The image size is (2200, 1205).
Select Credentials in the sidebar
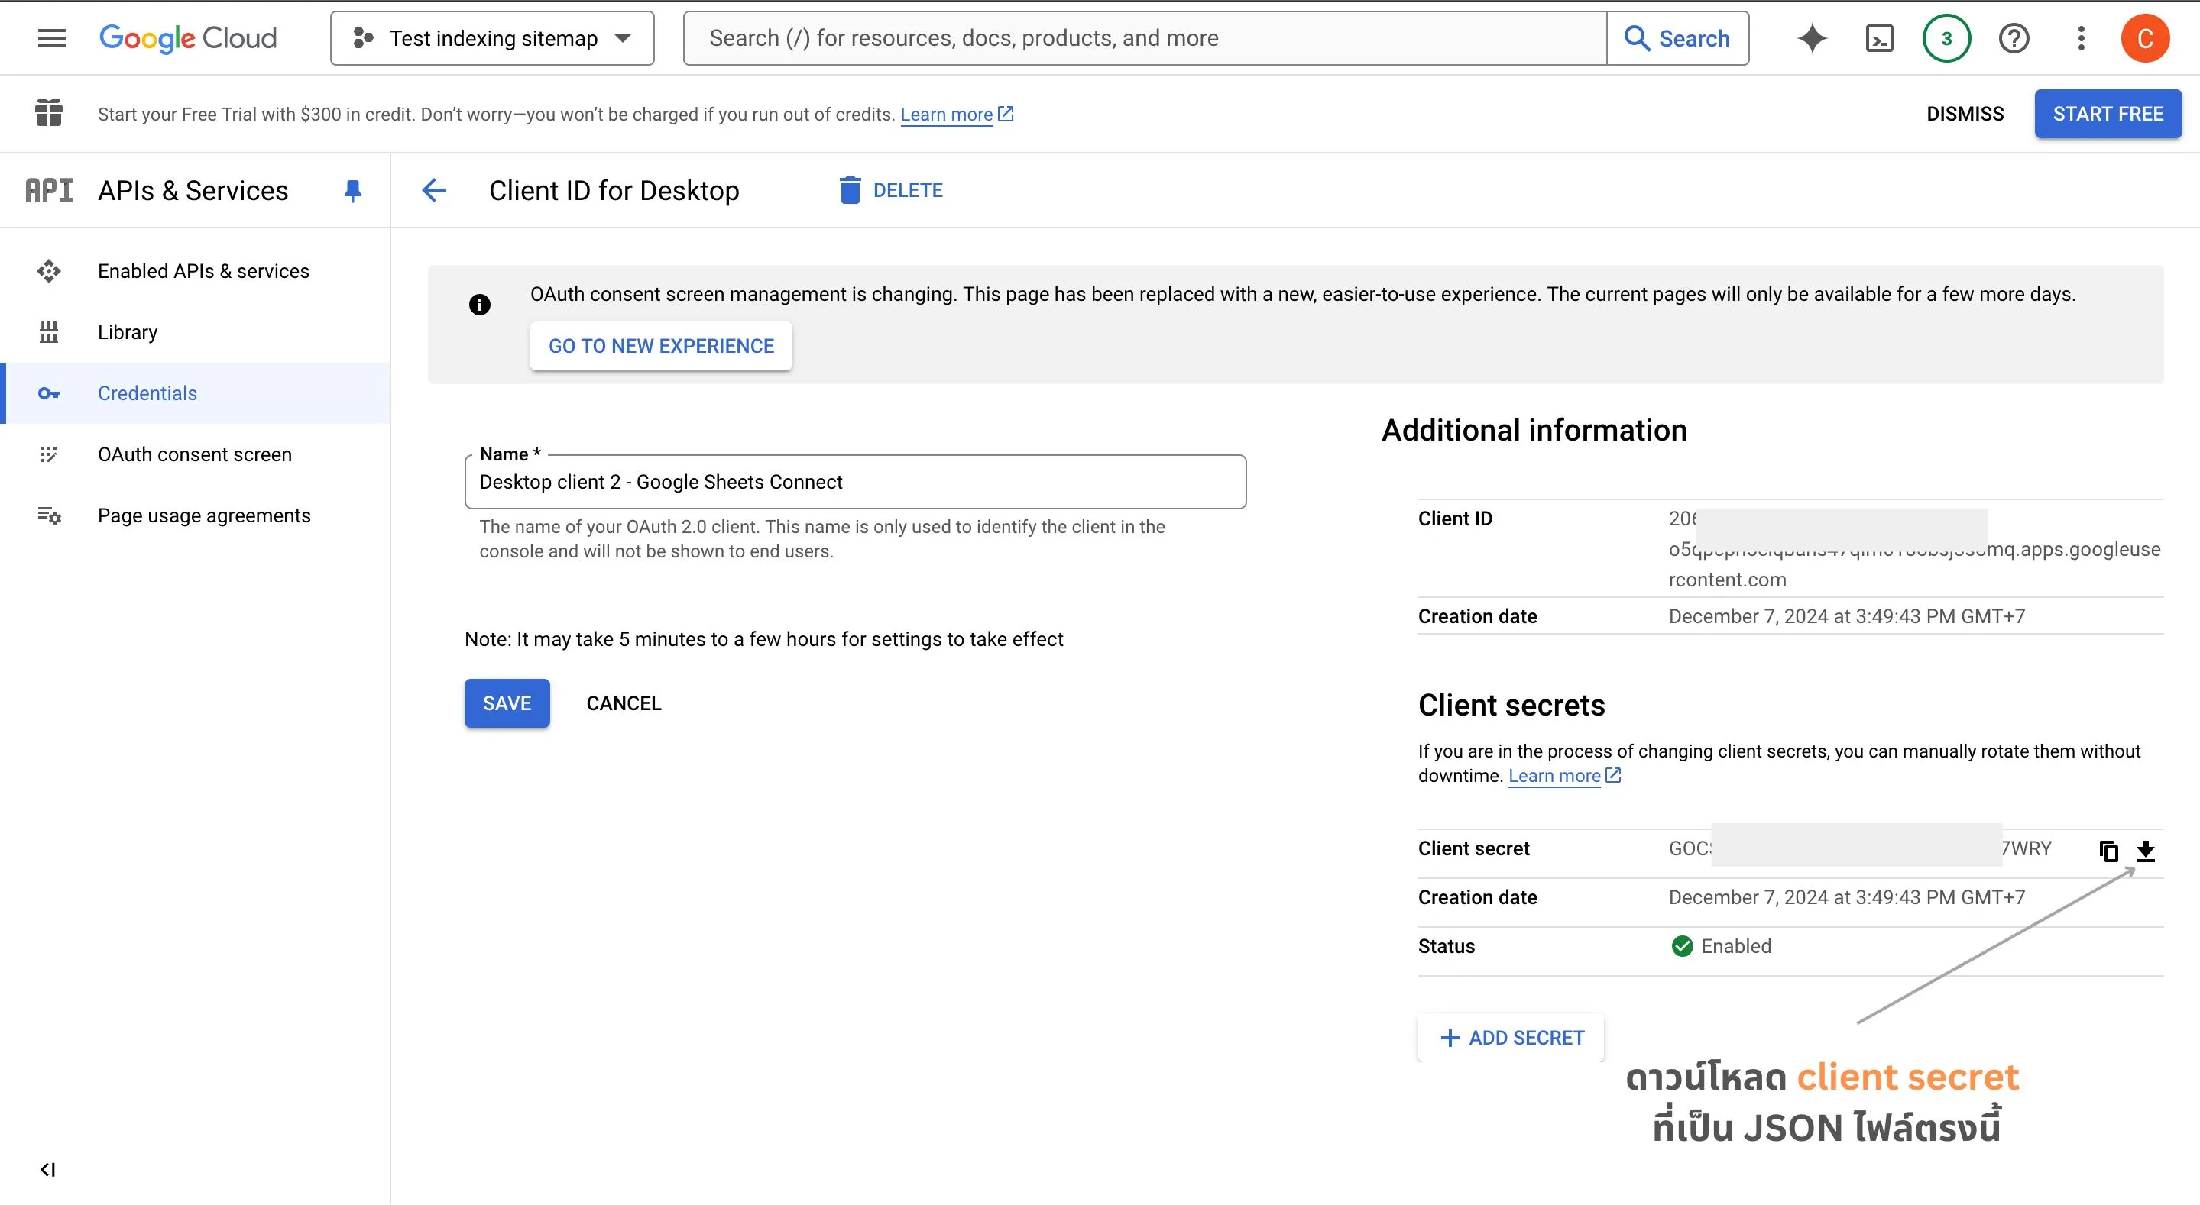[x=196, y=393]
